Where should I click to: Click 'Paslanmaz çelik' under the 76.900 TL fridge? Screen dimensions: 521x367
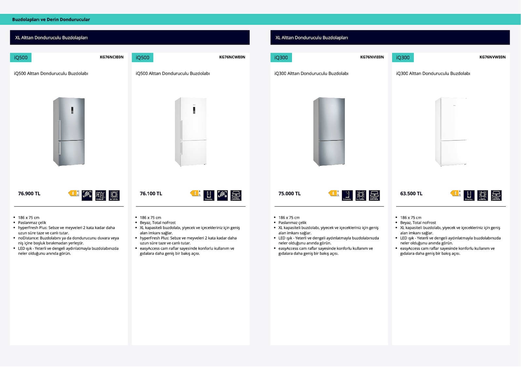(32, 223)
